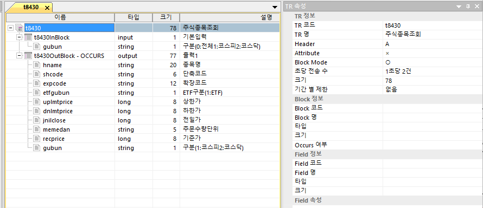Click the 상한가 description cell
The height and width of the screenshot is (208, 483).
230,102
